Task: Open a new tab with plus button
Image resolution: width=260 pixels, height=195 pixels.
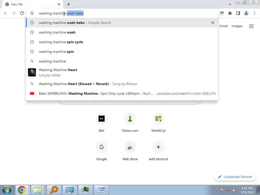Action: [x=69, y=4]
